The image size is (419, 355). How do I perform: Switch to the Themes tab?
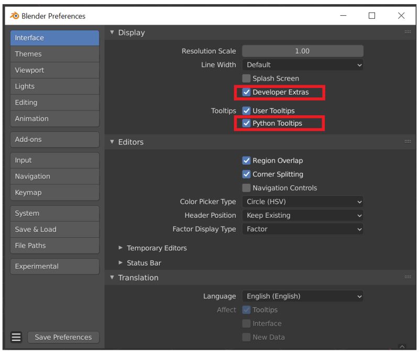point(55,54)
